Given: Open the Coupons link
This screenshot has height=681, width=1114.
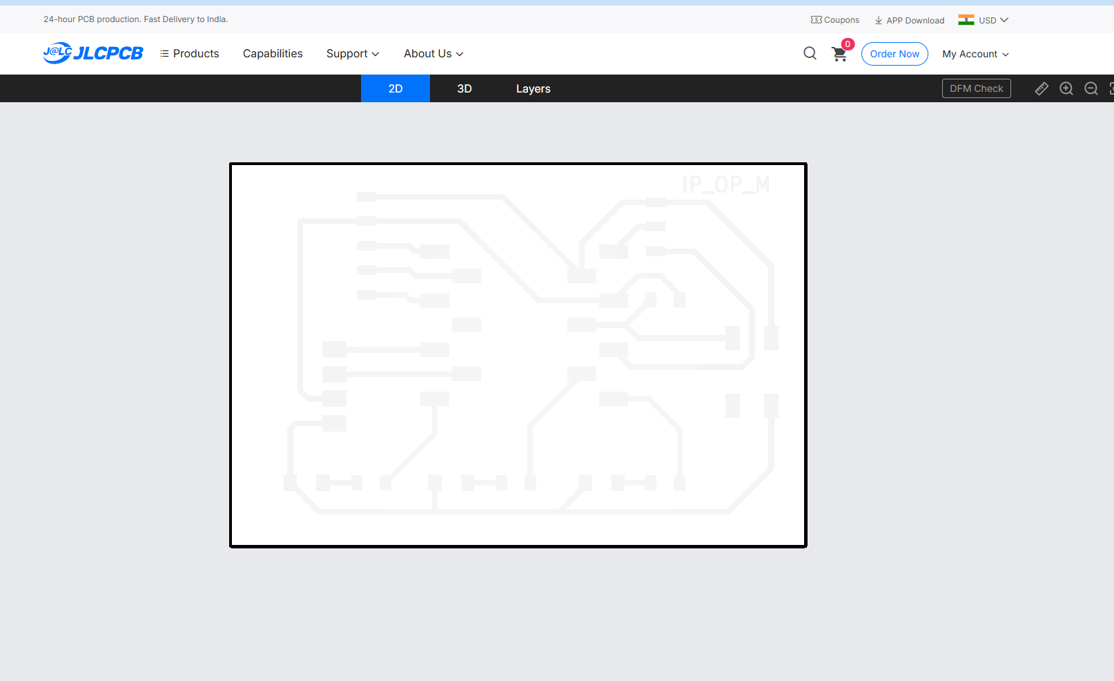Looking at the screenshot, I should [835, 20].
